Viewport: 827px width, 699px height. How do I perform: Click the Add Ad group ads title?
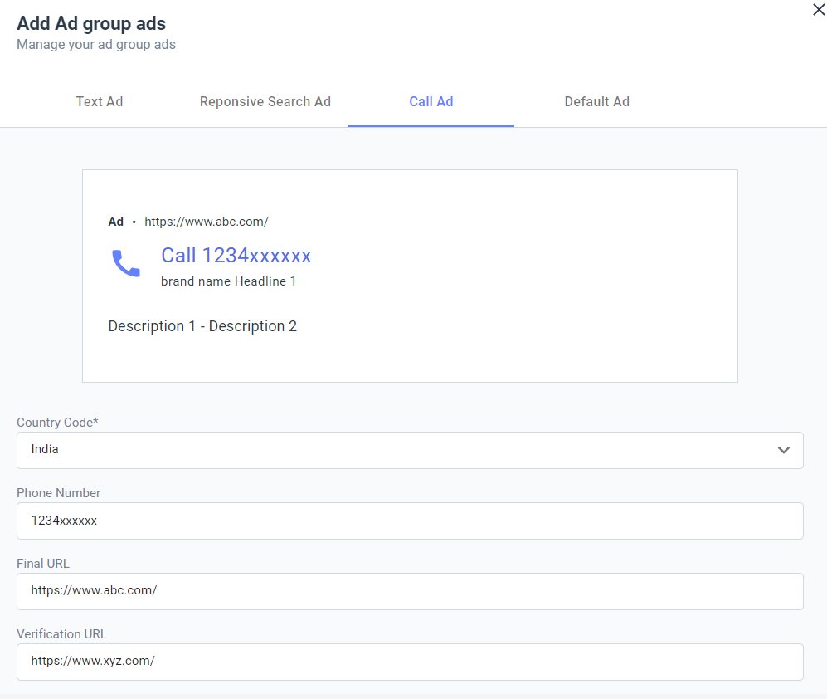[x=91, y=24]
